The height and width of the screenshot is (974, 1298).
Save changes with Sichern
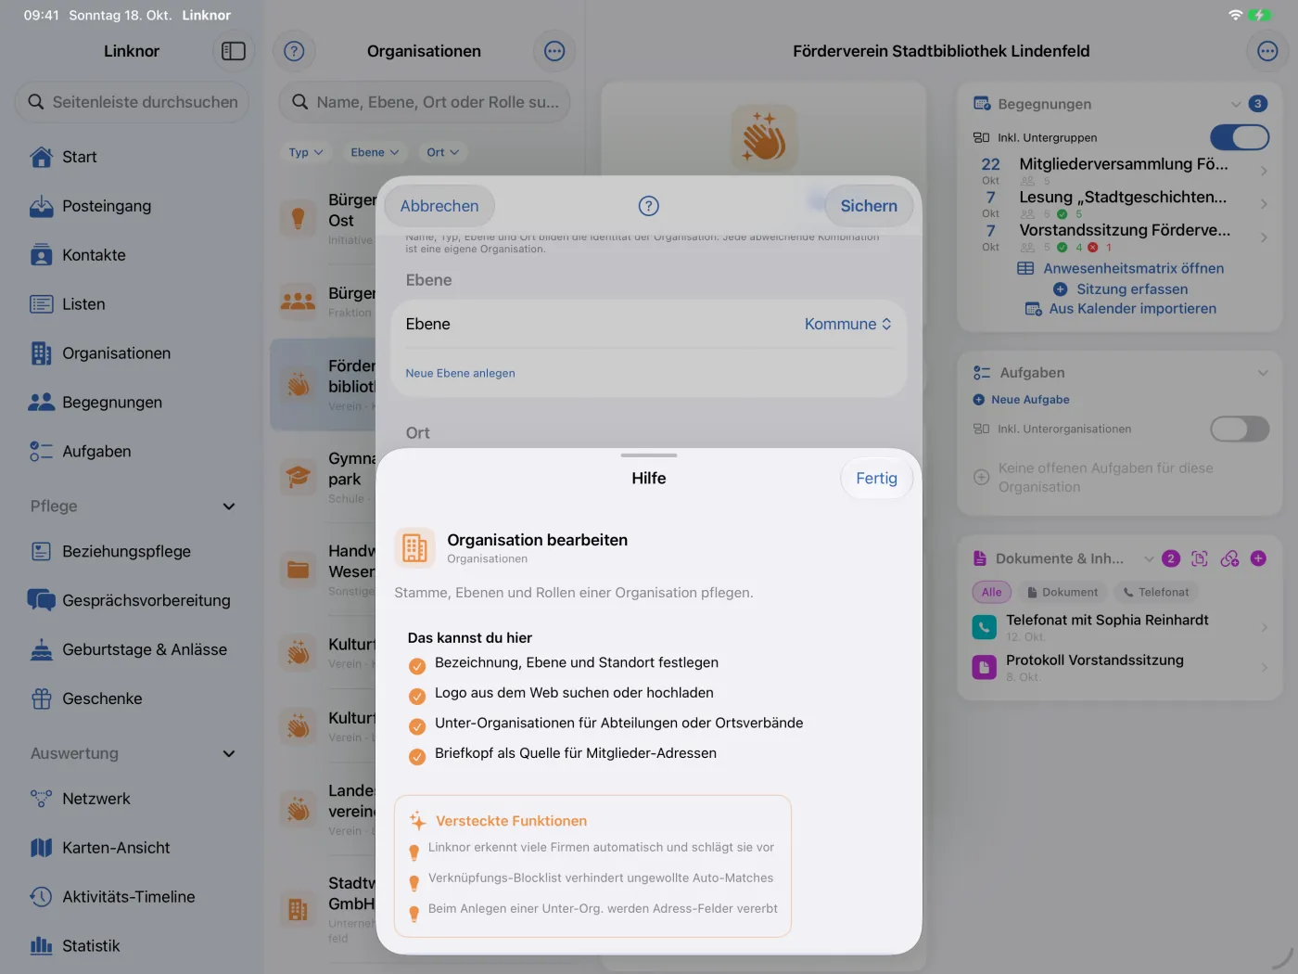[869, 206]
